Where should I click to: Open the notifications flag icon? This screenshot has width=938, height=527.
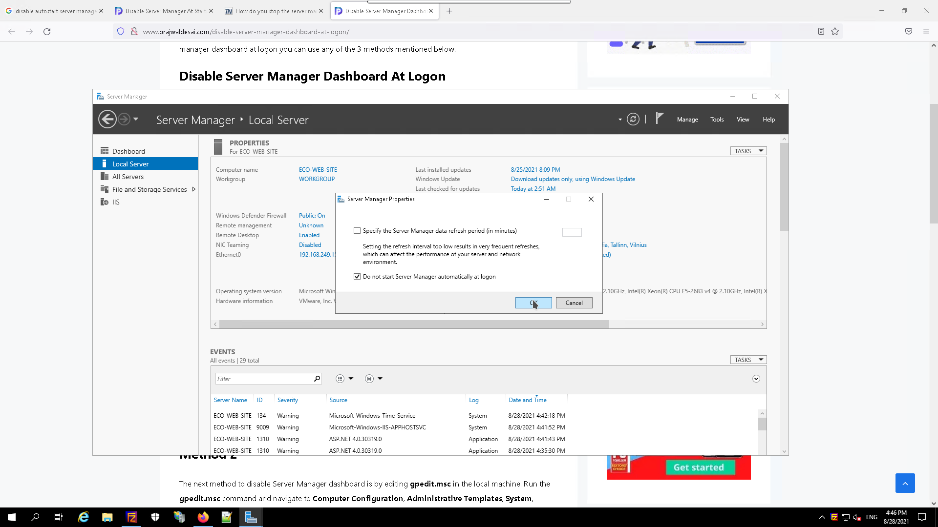pyautogui.click(x=660, y=119)
